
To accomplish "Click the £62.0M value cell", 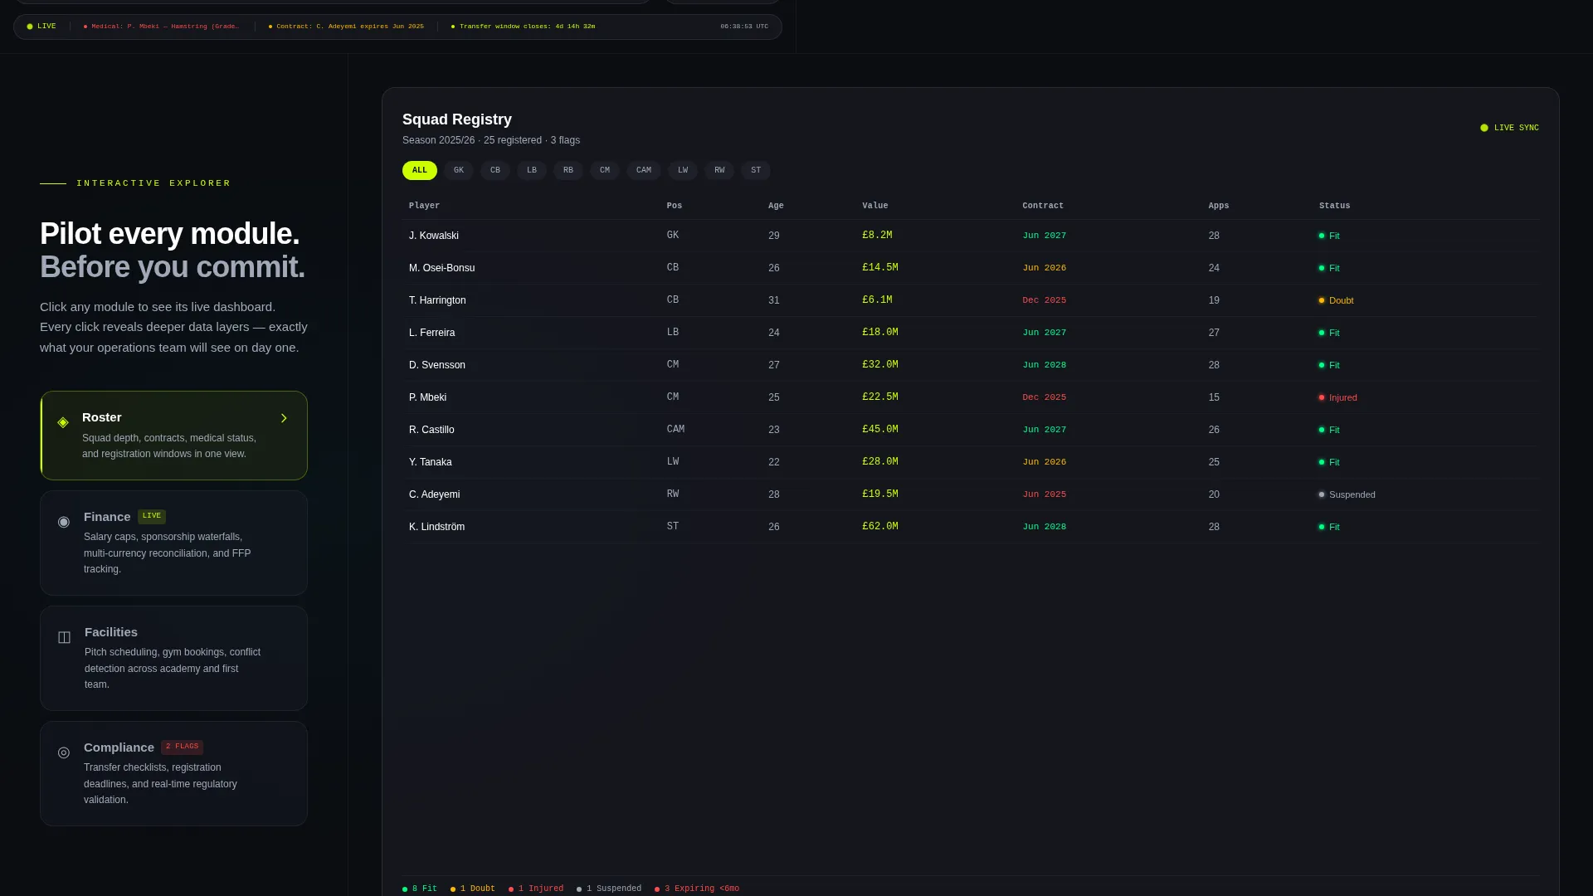I will click(x=880, y=527).
